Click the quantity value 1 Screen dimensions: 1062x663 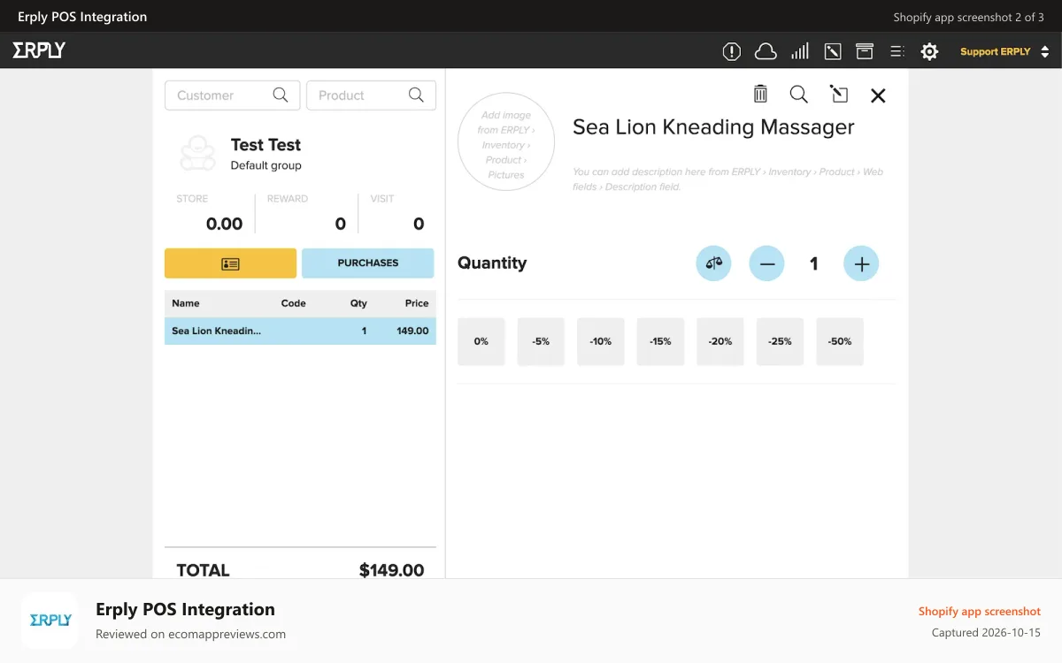click(814, 263)
